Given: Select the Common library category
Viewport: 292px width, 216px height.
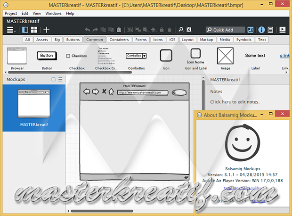Looking at the screenshot, I should tap(95, 40).
